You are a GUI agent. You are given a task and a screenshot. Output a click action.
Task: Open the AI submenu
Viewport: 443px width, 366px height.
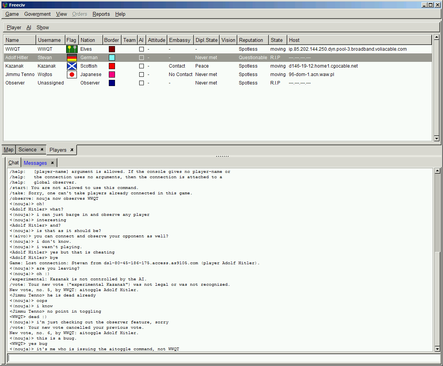[28, 27]
